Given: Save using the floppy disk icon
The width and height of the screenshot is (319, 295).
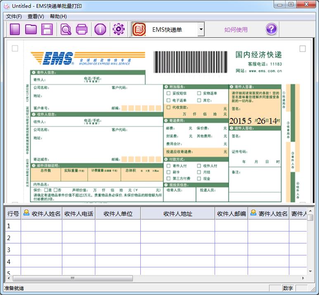Looking at the screenshot, I should pos(47,29).
